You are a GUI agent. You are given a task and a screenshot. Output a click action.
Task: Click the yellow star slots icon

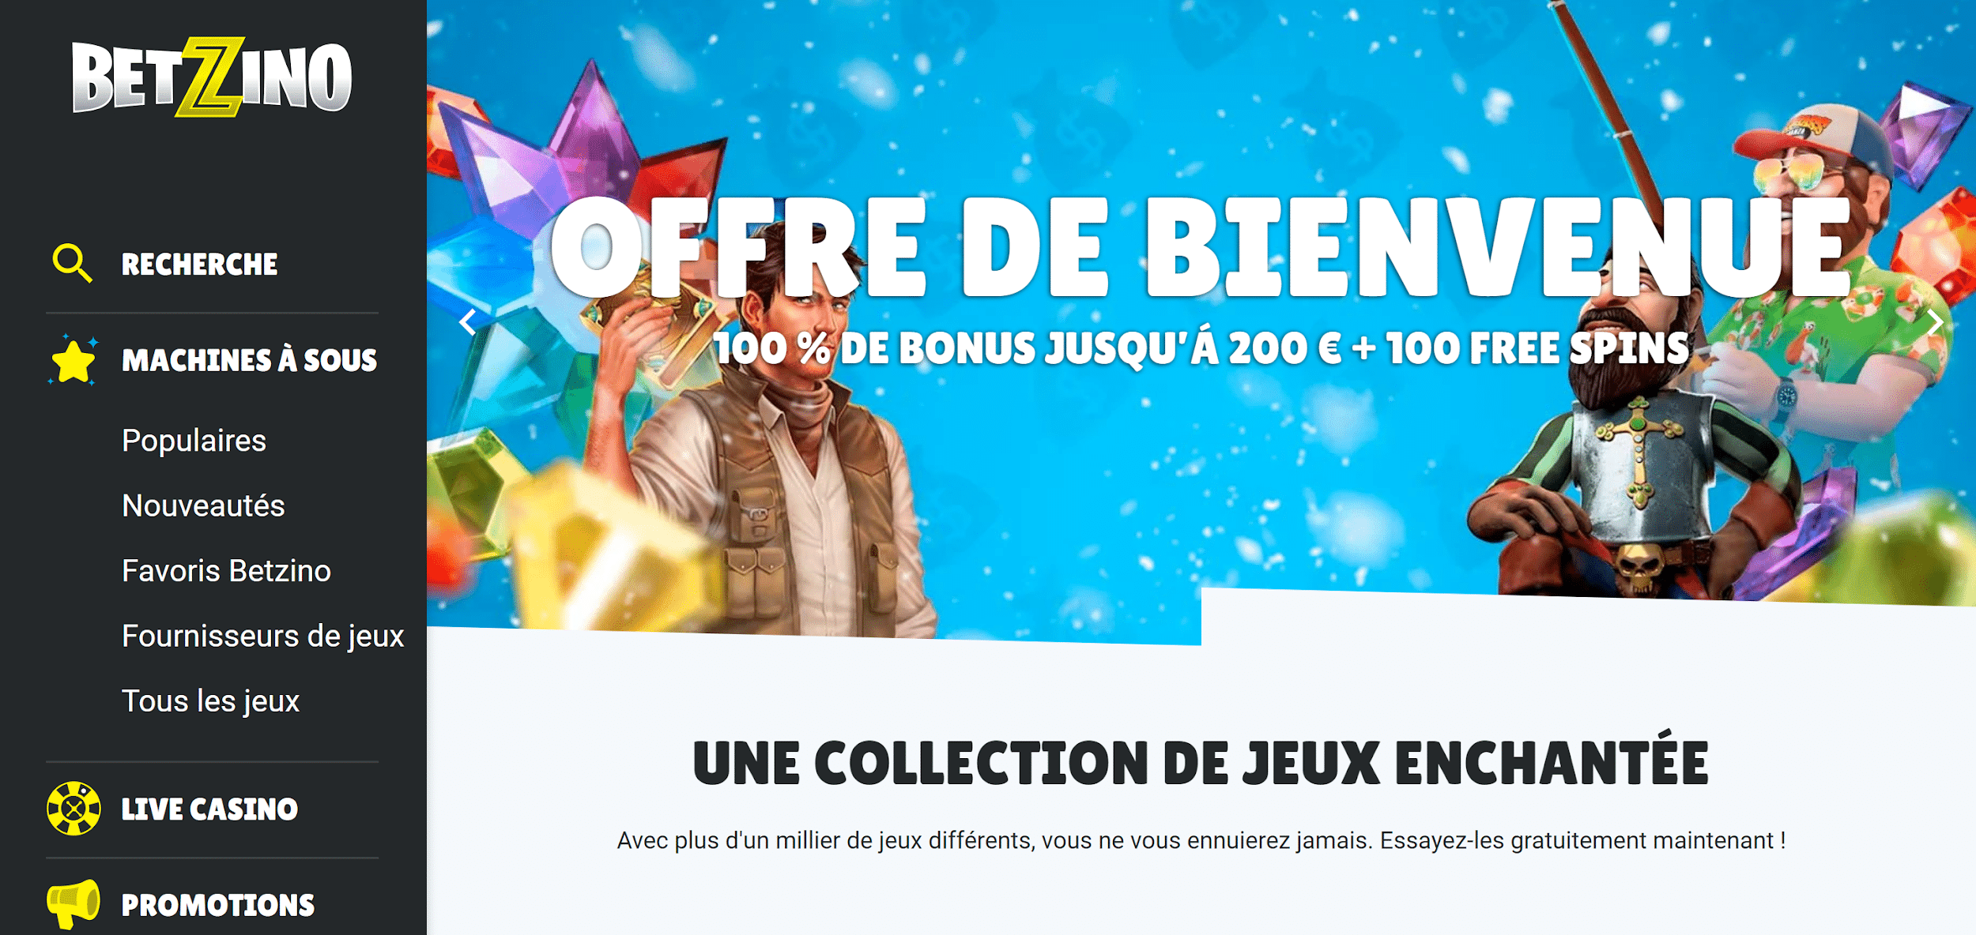tap(73, 360)
